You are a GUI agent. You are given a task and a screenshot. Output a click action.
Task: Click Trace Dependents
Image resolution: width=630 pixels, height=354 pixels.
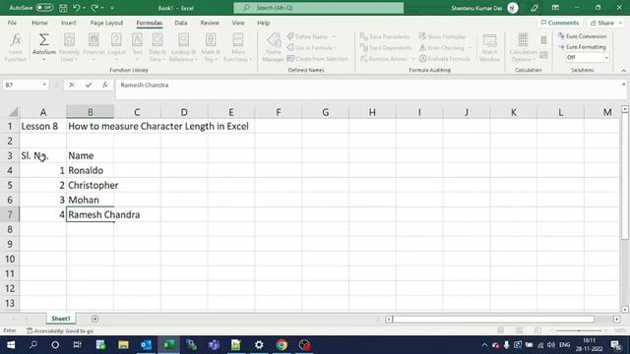(386, 48)
